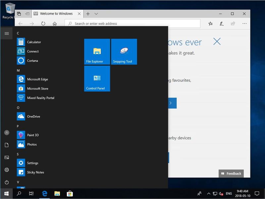265x199 pixels.
Task: Open Control Panel using its pinned tile
Action: click(97, 78)
